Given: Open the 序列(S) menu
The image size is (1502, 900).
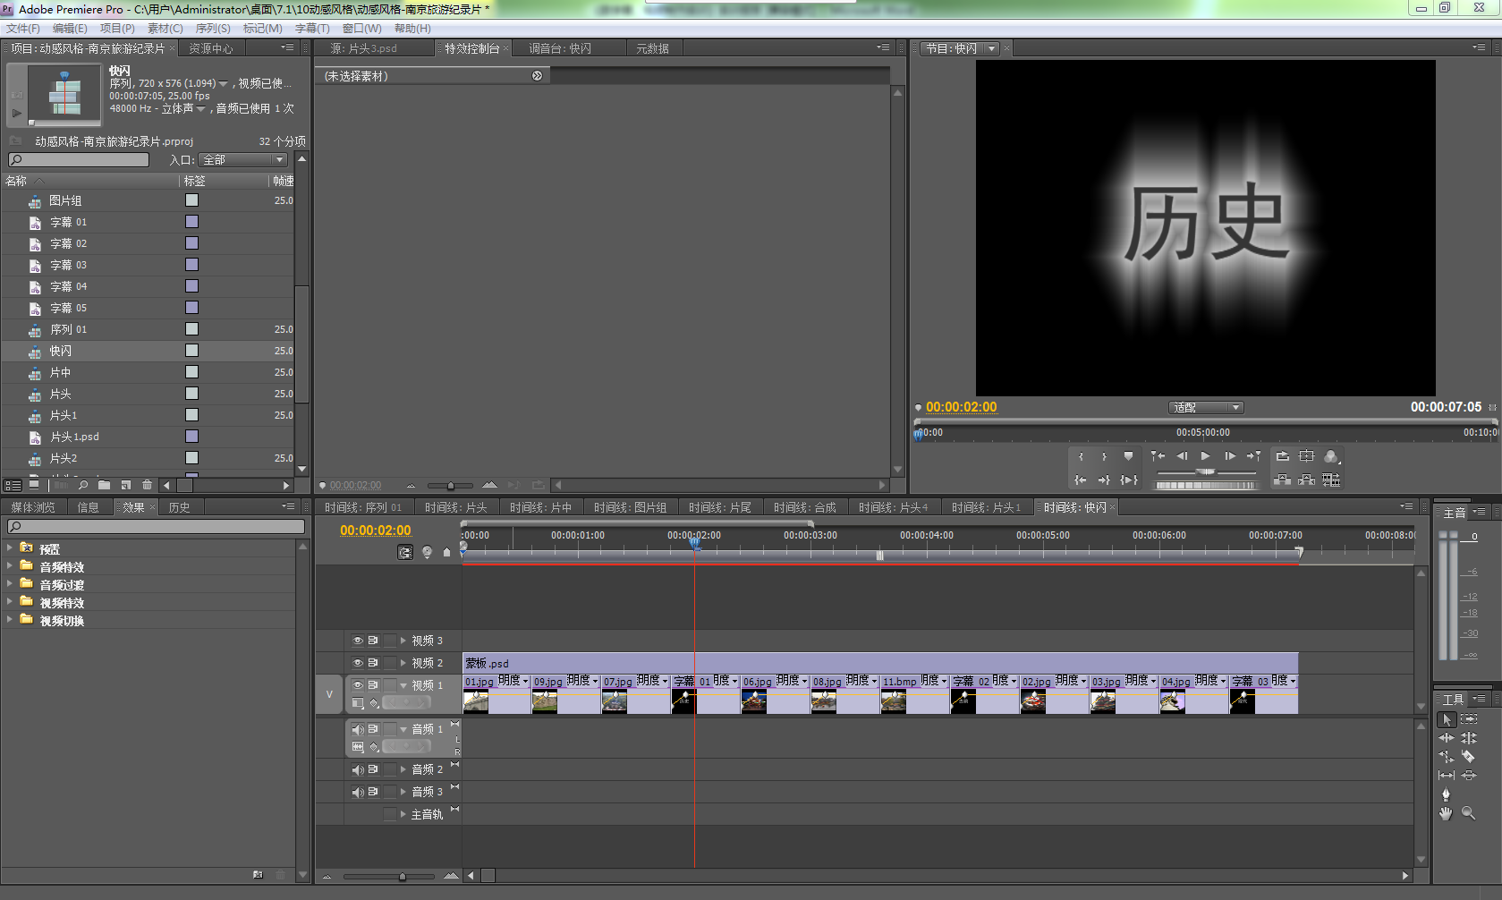Looking at the screenshot, I should click(213, 29).
